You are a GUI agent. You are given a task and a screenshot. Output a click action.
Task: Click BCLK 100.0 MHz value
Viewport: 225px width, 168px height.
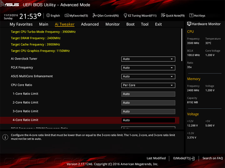193,55
